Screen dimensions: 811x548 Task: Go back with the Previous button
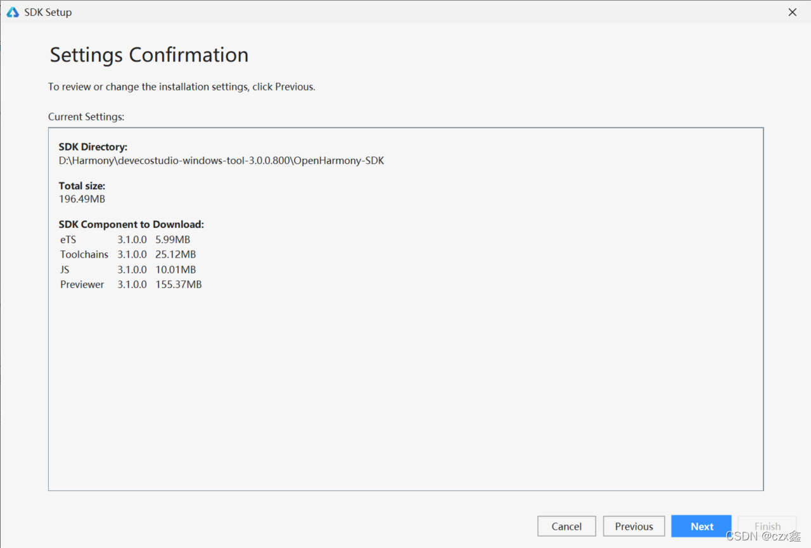pos(634,526)
